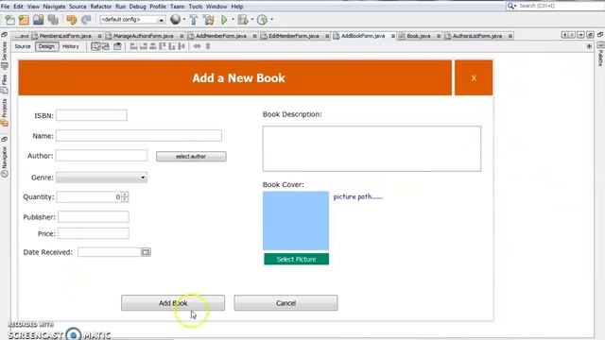Open the Refactor menu
The height and width of the screenshot is (340, 605).
101,7
